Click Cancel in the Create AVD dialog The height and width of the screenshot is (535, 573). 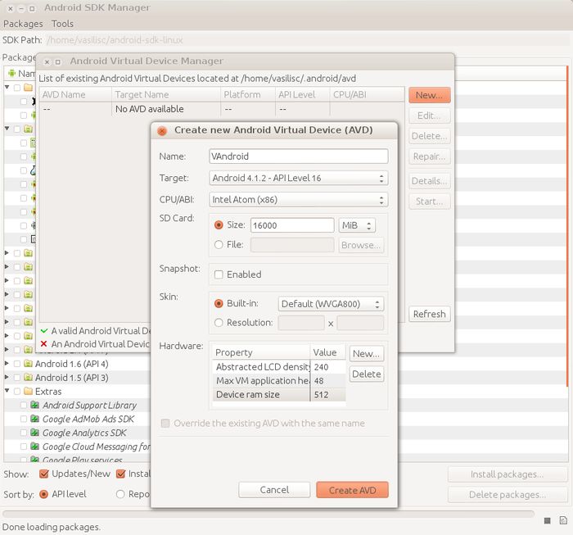coord(274,490)
